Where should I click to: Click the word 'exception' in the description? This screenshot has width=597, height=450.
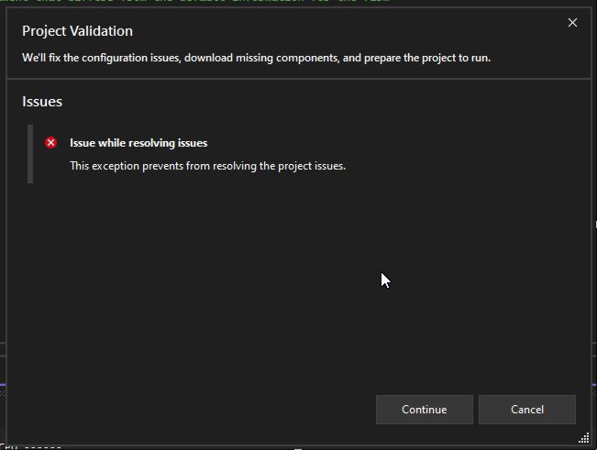(117, 166)
